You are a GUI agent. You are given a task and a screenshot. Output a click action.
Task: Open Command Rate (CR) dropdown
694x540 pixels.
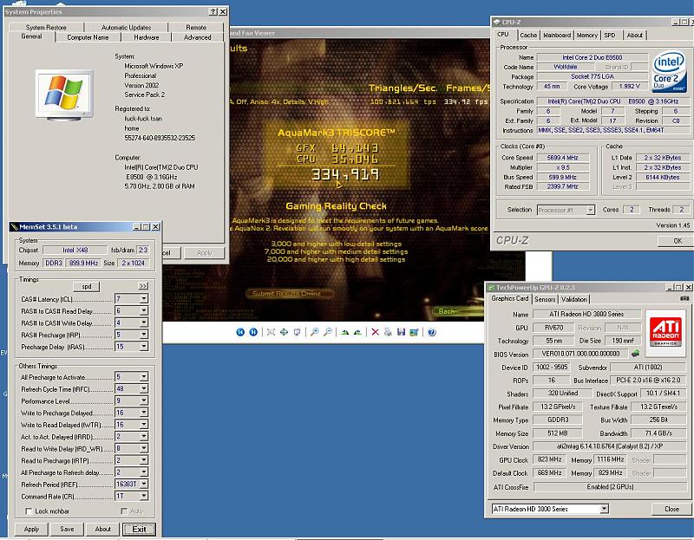coord(144,496)
